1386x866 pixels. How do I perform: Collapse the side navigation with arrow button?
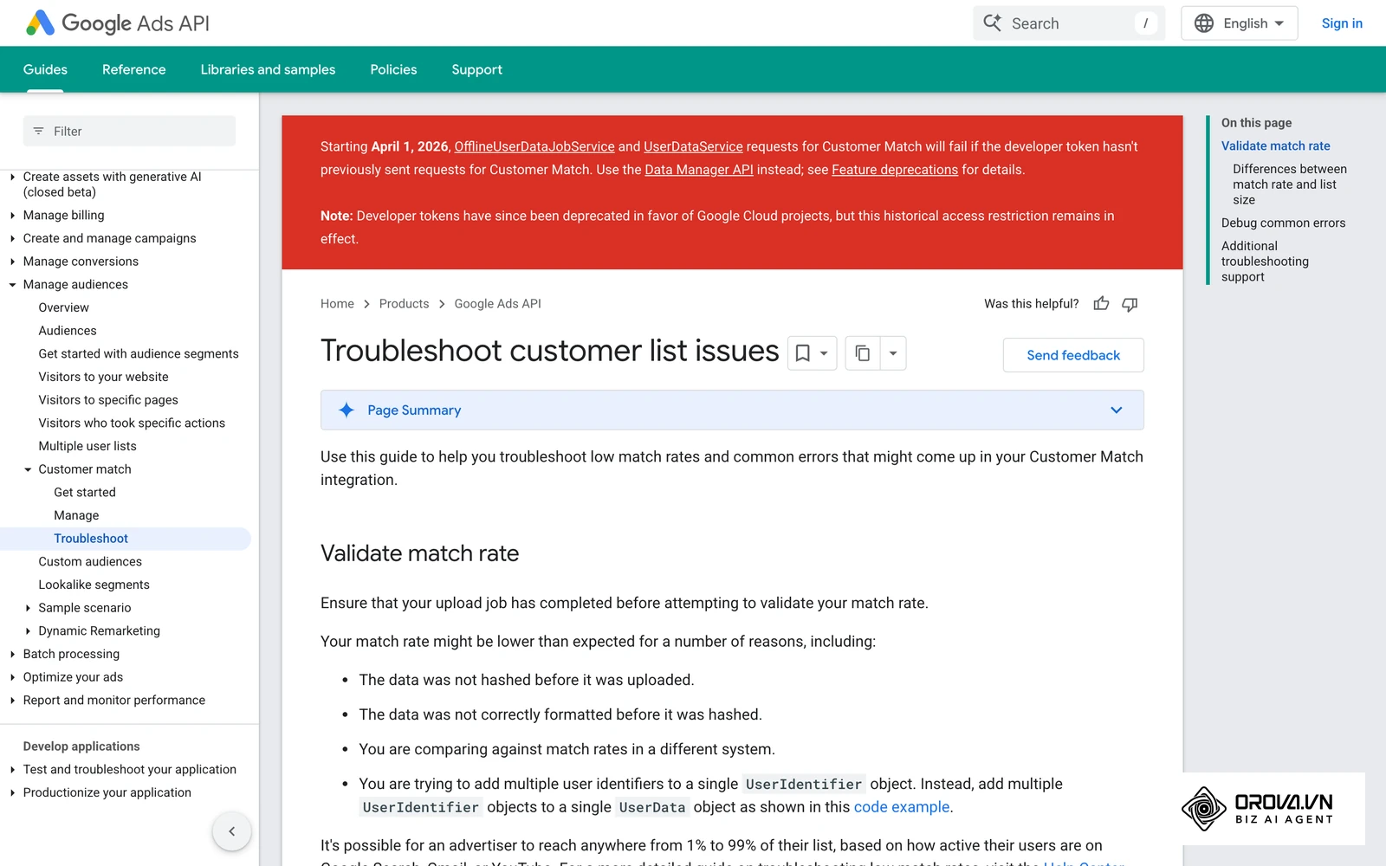coord(231,831)
